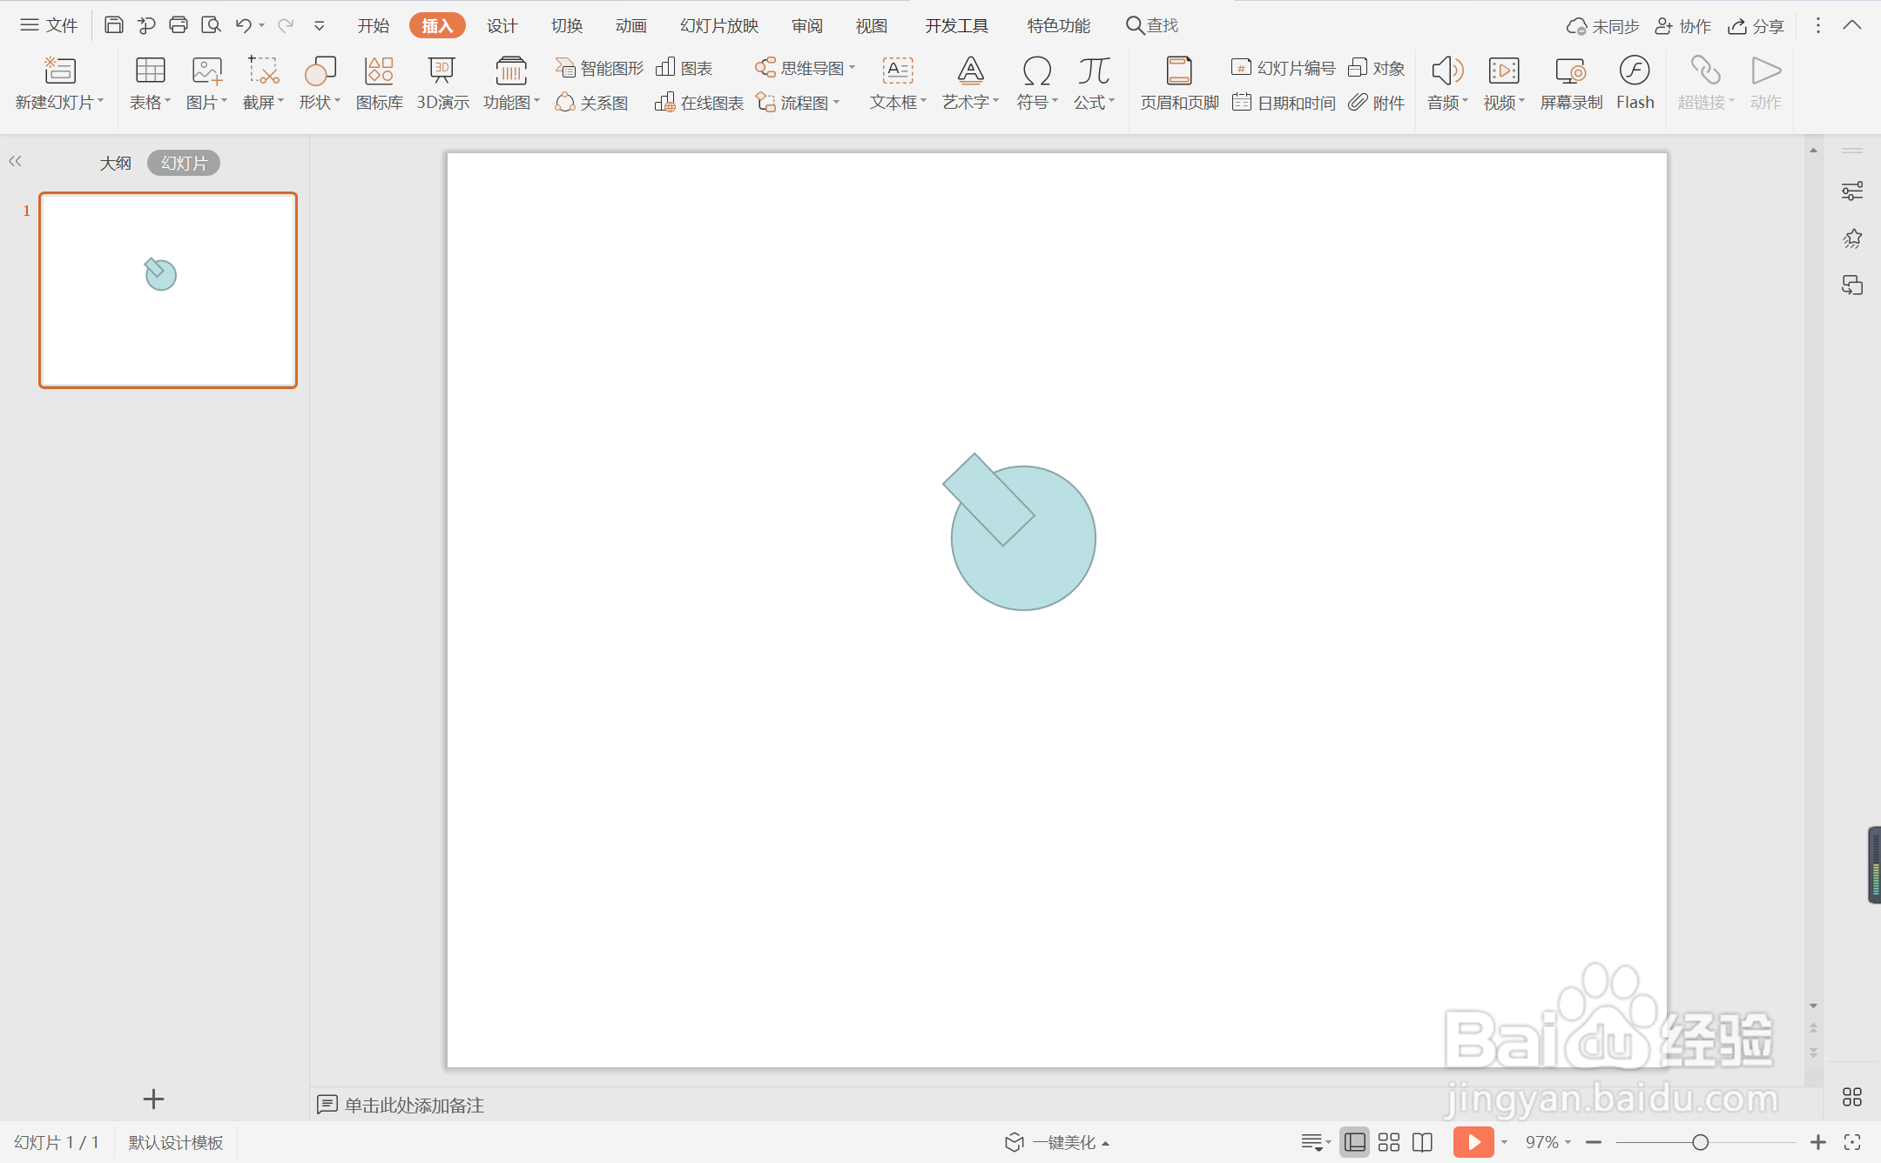Insert 智能图形 smart graphic
Image resolution: width=1881 pixels, height=1163 pixels.
[x=599, y=68]
